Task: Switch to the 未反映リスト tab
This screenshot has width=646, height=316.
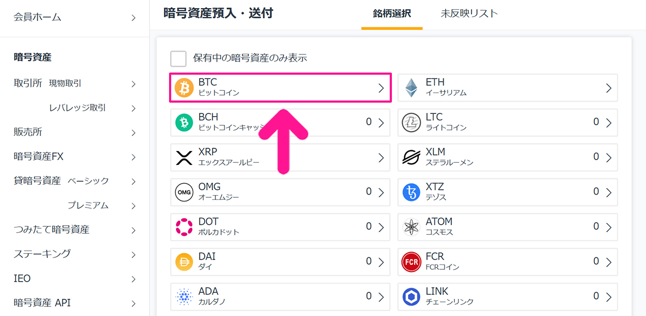Action: tap(469, 13)
